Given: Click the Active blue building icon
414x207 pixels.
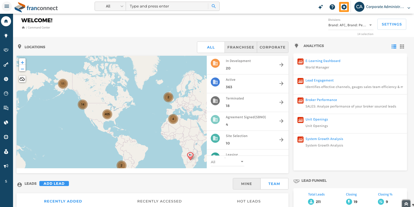Looking at the screenshot, I should point(215,82).
